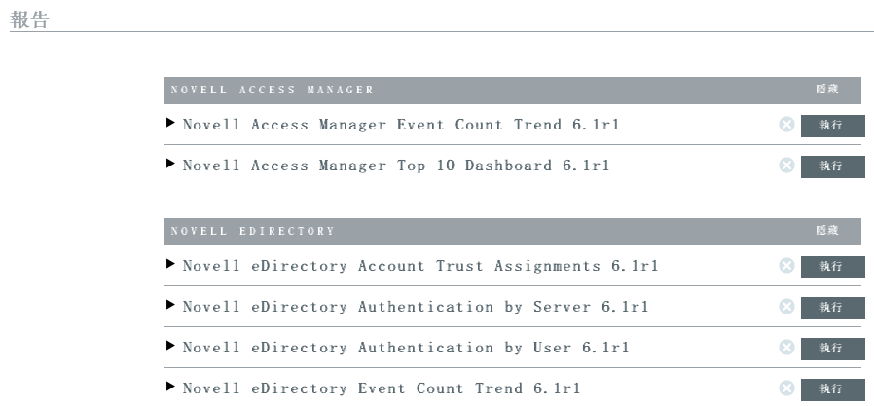Run eDirectory Account Trust Assignments report
Image resolution: width=874 pixels, height=406 pixels.
click(x=832, y=267)
